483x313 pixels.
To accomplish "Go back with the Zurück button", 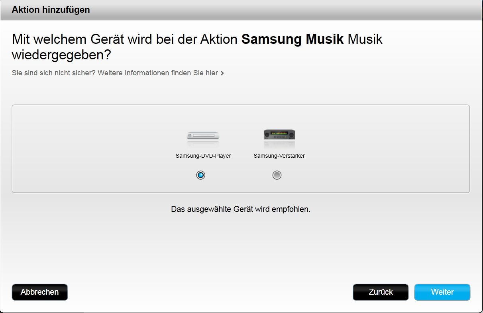I will coord(381,292).
